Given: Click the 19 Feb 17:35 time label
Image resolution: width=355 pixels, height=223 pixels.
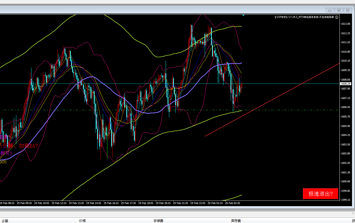Looking at the screenshot, I should pyautogui.click(x=129, y=203).
